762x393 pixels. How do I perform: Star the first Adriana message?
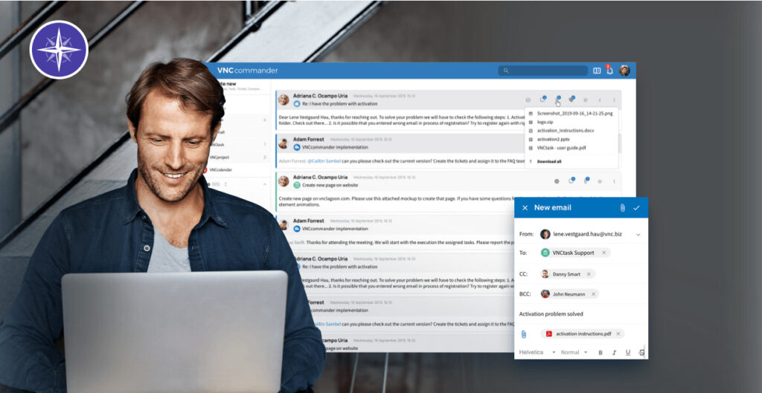pyautogui.click(x=585, y=100)
